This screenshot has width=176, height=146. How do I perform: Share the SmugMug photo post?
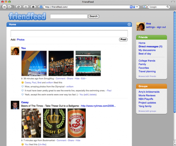pyautogui.click(x=70, y=79)
